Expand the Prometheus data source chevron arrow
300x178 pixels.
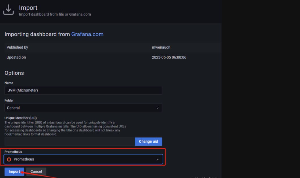click(158, 159)
